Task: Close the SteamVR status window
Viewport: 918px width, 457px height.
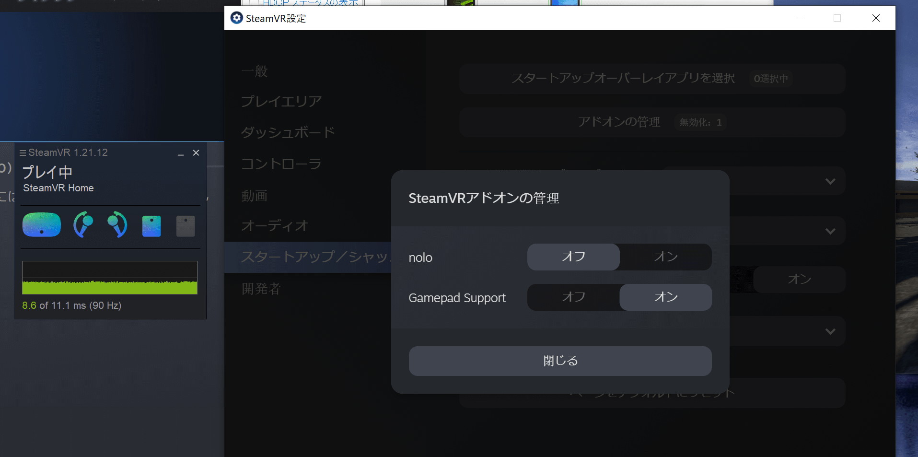Action: [196, 153]
